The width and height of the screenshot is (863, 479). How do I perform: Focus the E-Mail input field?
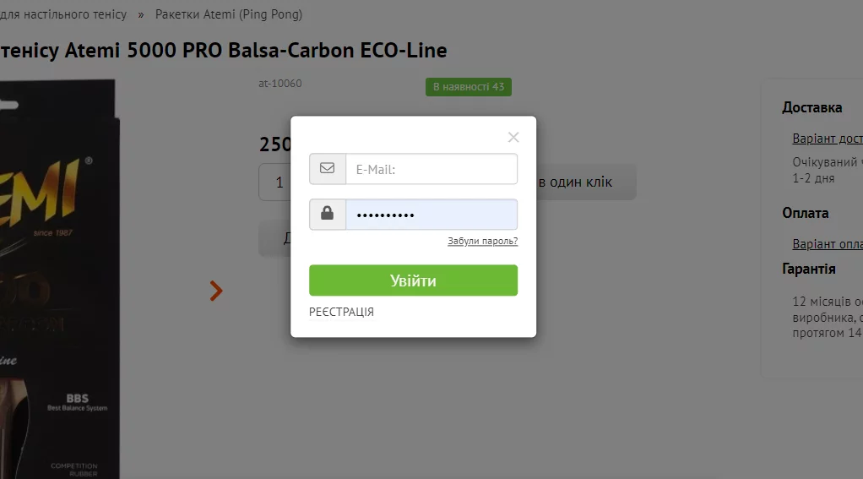coord(431,169)
